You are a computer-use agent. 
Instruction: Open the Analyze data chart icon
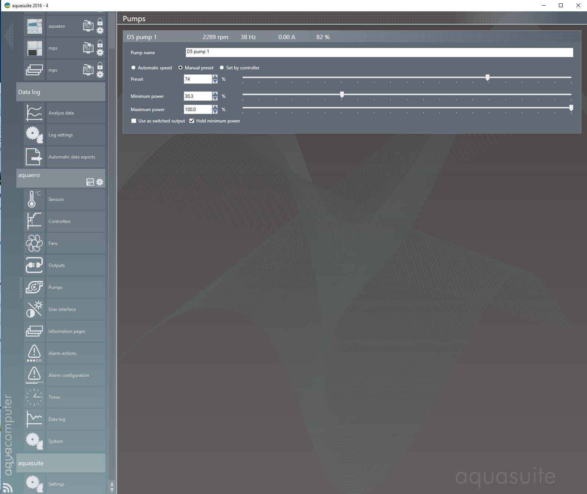point(34,113)
